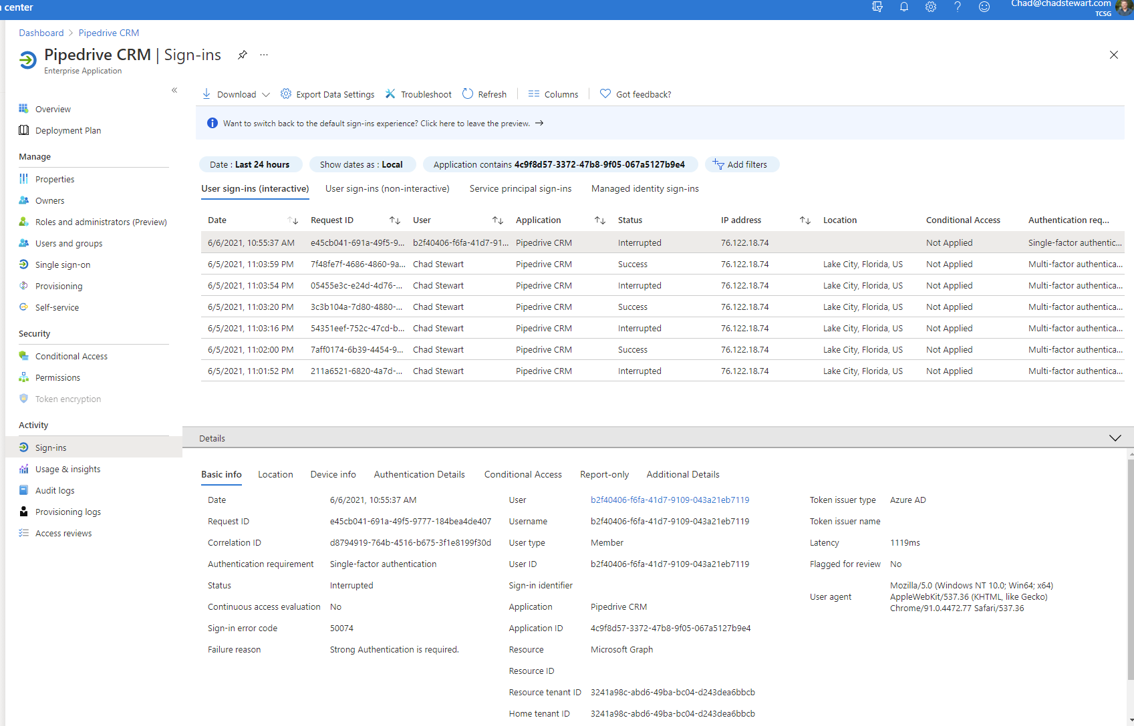Image resolution: width=1134 pixels, height=726 pixels.
Task: Go to Pipedrive CRM breadcrumb link
Action: pyautogui.click(x=109, y=33)
